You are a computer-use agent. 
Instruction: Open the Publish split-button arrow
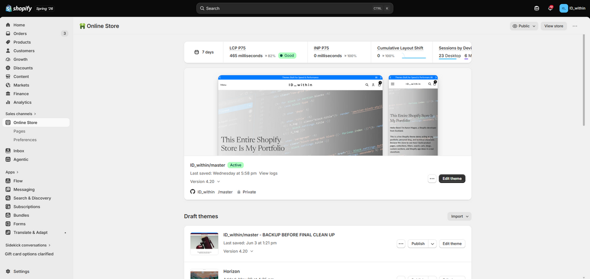(432, 244)
